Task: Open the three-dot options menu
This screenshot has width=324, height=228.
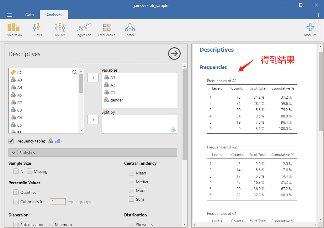Action: [x=318, y=15]
